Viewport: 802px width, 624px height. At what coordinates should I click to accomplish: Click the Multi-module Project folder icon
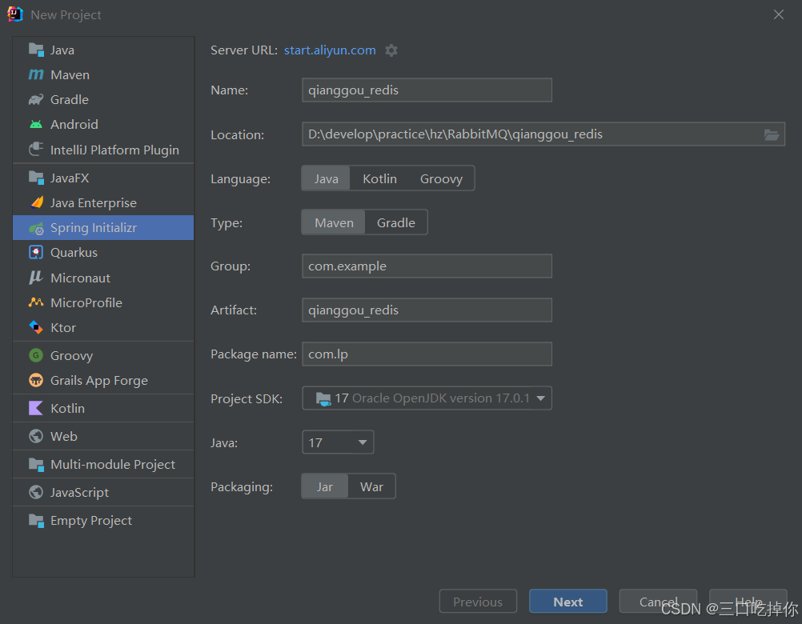36,464
